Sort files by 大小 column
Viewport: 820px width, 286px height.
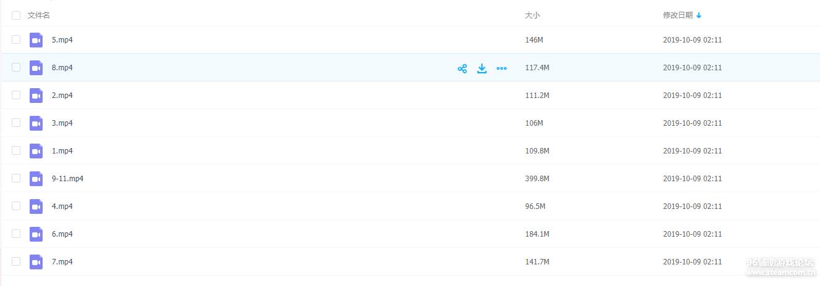pos(532,15)
